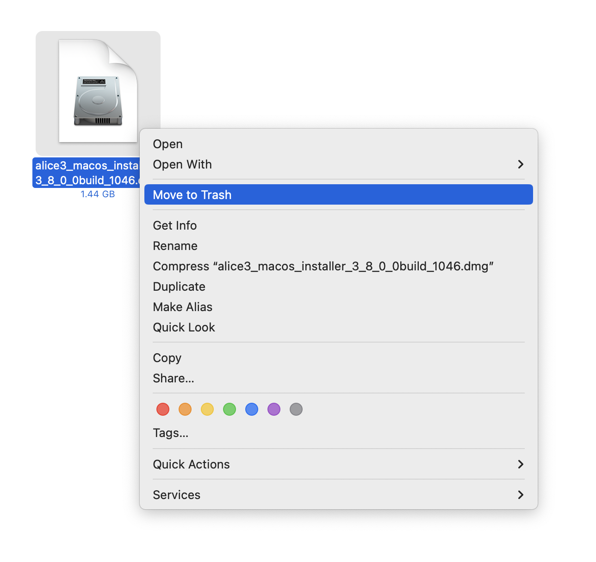Open the Tags dialog

pos(171,433)
